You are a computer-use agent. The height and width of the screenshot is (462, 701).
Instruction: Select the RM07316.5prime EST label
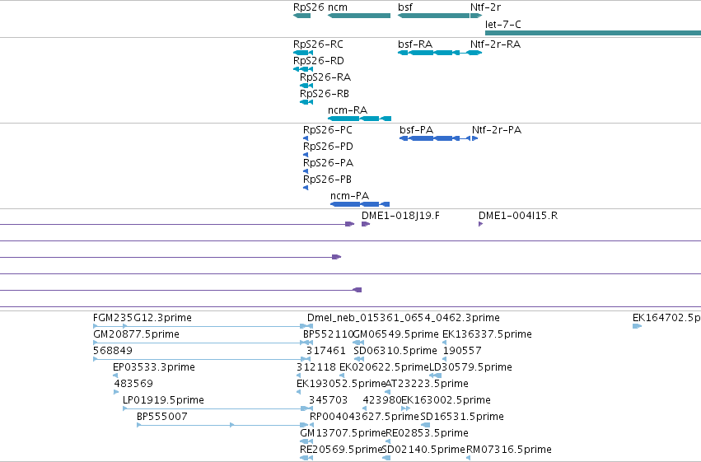click(509, 450)
